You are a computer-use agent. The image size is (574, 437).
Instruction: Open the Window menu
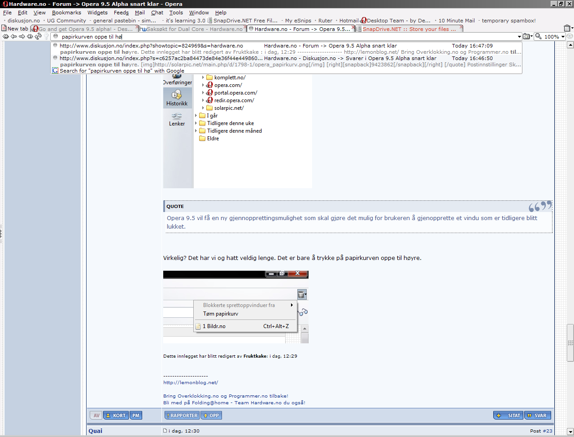point(199,13)
